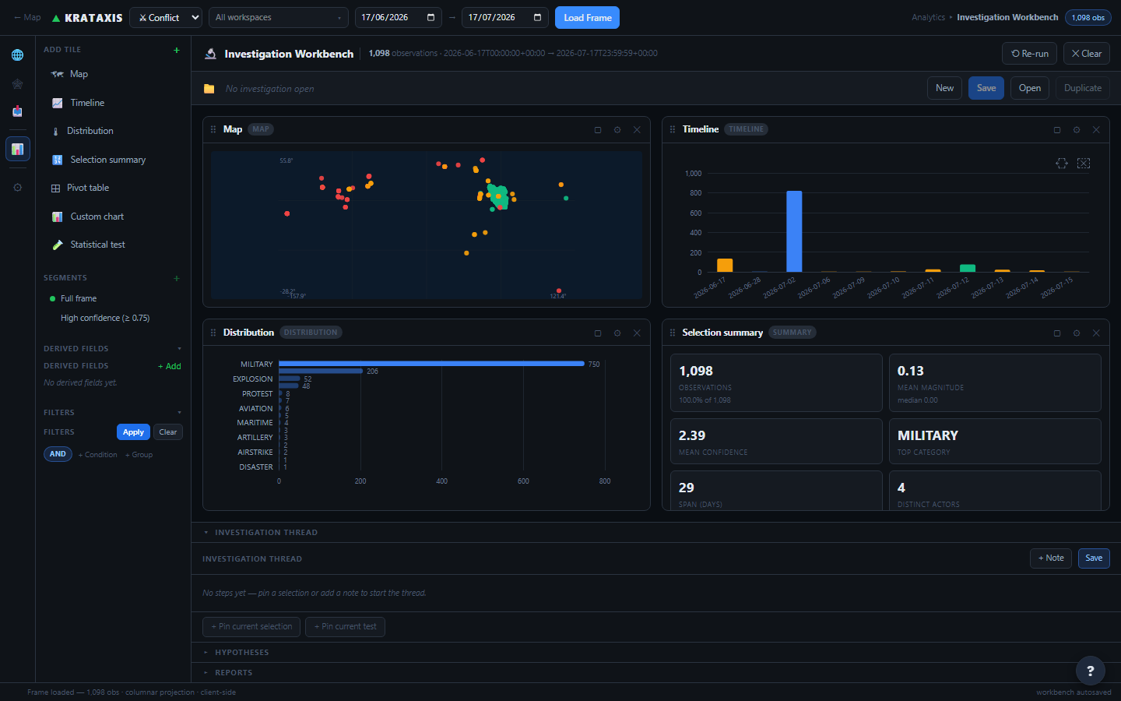Select the analytics chart icon in the rail
Screen dimensions: 1121x701
point(17,149)
